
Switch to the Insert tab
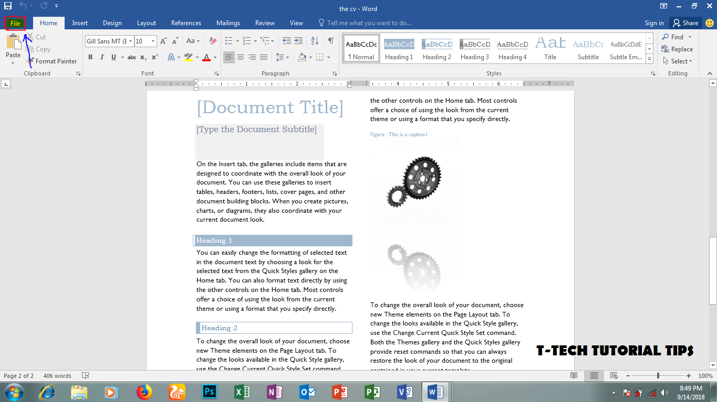(80, 23)
